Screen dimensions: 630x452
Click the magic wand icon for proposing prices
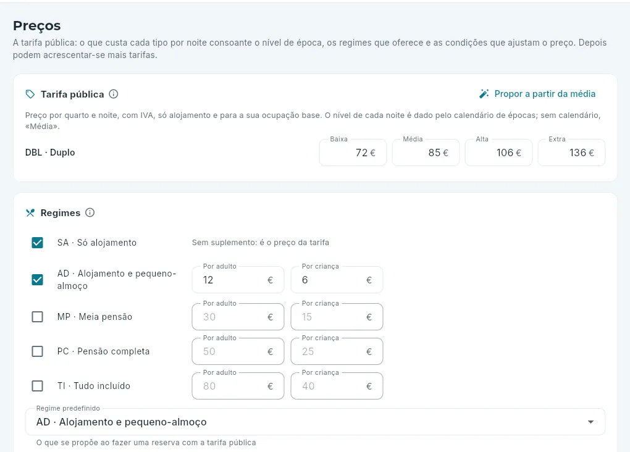pyautogui.click(x=484, y=94)
